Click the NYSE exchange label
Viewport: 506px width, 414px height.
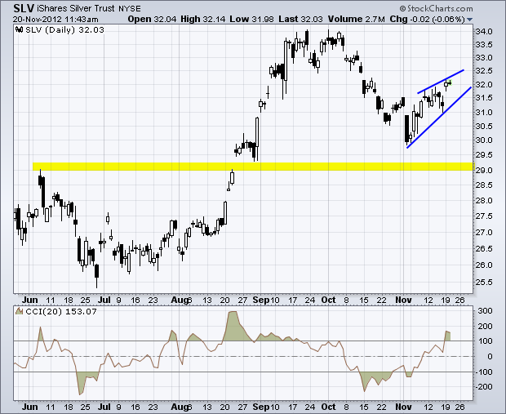130,9
